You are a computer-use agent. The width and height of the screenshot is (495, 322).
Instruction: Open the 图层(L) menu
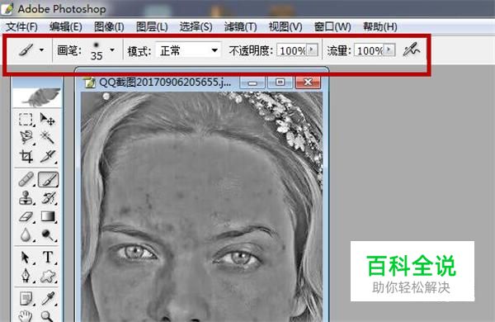152,27
